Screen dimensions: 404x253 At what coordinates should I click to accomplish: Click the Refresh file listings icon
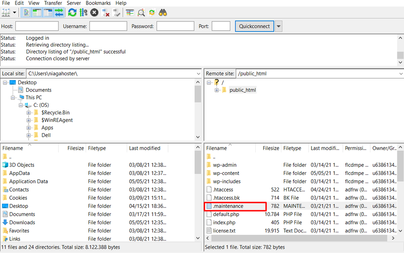72,13
